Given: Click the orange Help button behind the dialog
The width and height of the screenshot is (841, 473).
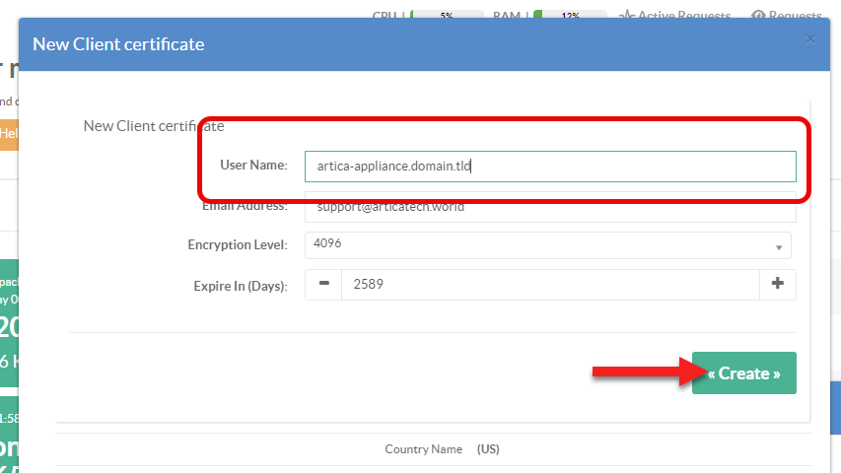Looking at the screenshot, I should (8, 133).
